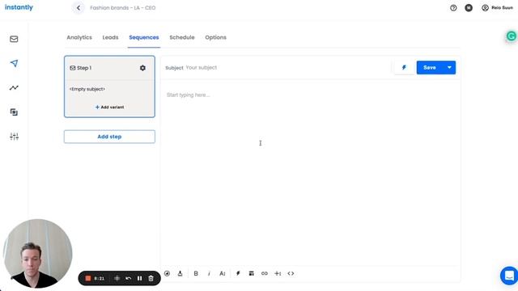Delete the recording with the trash icon

coord(151,278)
